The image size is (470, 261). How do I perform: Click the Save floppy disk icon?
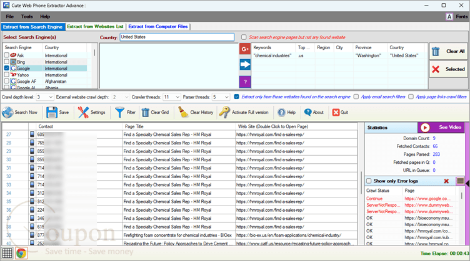51,113
